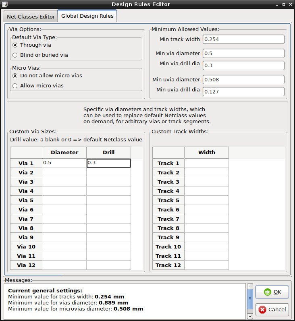Screen dimensions: 295x321
Task: Click the application icon in title bar
Action: click(5, 4)
